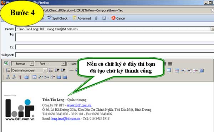Increase indent of the paragraph
Viewport: 214px width, 132px height.
tap(63, 70)
